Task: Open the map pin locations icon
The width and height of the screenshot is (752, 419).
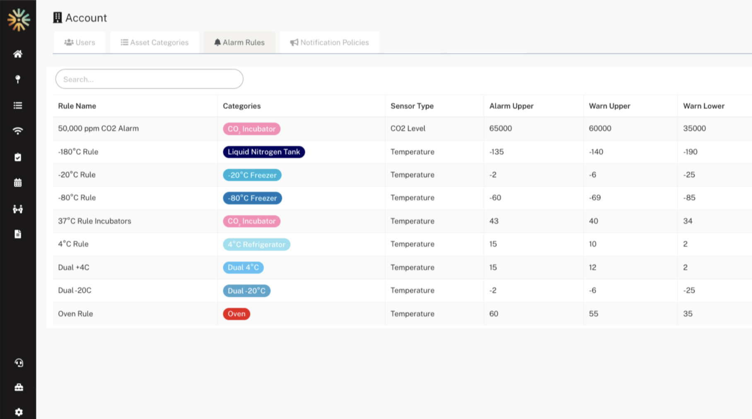Action: [x=18, y=79]
